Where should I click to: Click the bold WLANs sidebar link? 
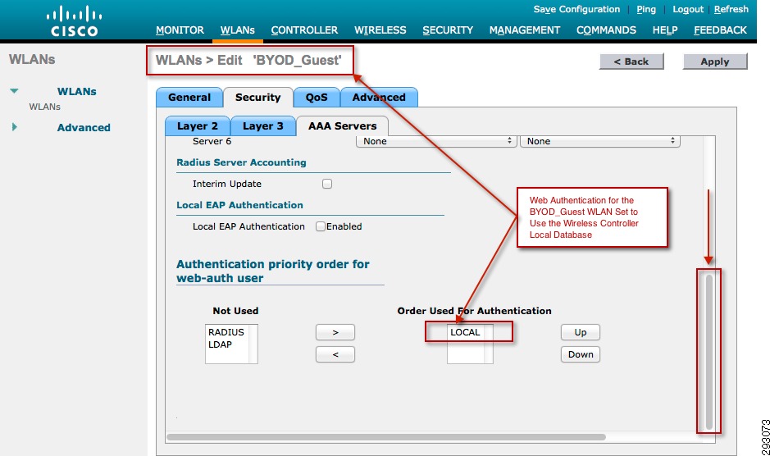[x=76, y=91]
